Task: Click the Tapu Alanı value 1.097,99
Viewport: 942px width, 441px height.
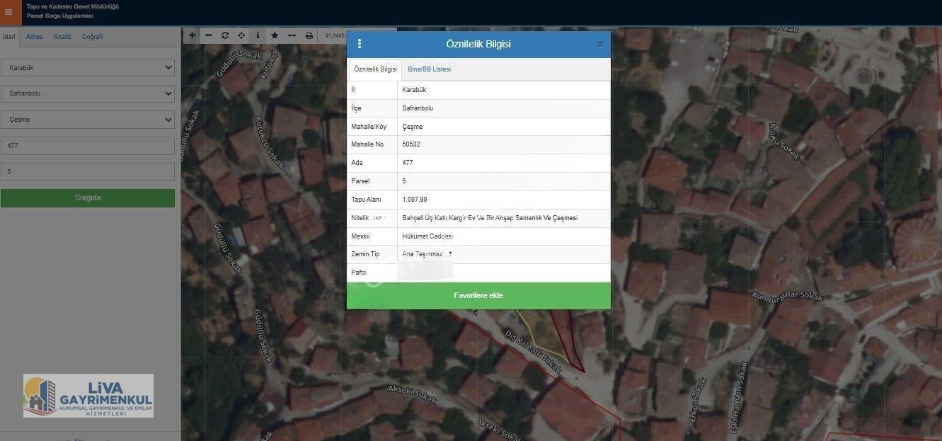Action: pyautogui.click(x=415, y=200)
